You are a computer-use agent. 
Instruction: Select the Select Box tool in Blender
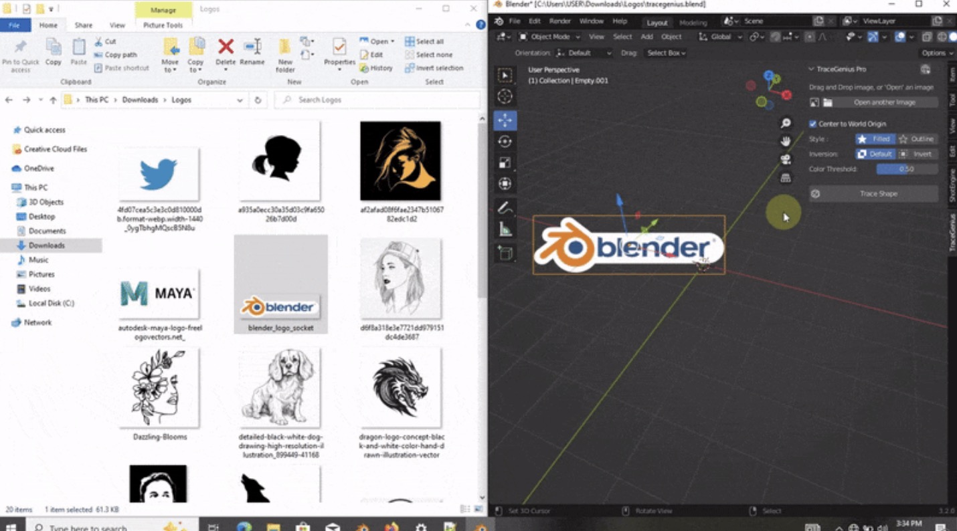click(505, 76)
